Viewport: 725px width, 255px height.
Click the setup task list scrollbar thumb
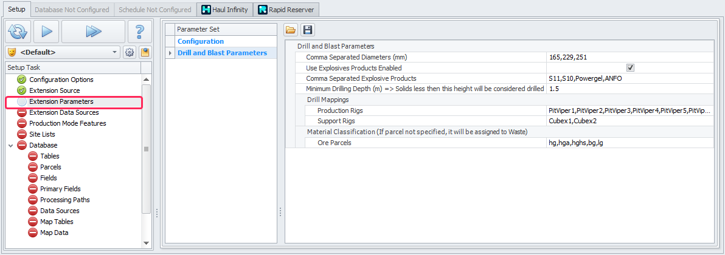[x=146, y=149]
